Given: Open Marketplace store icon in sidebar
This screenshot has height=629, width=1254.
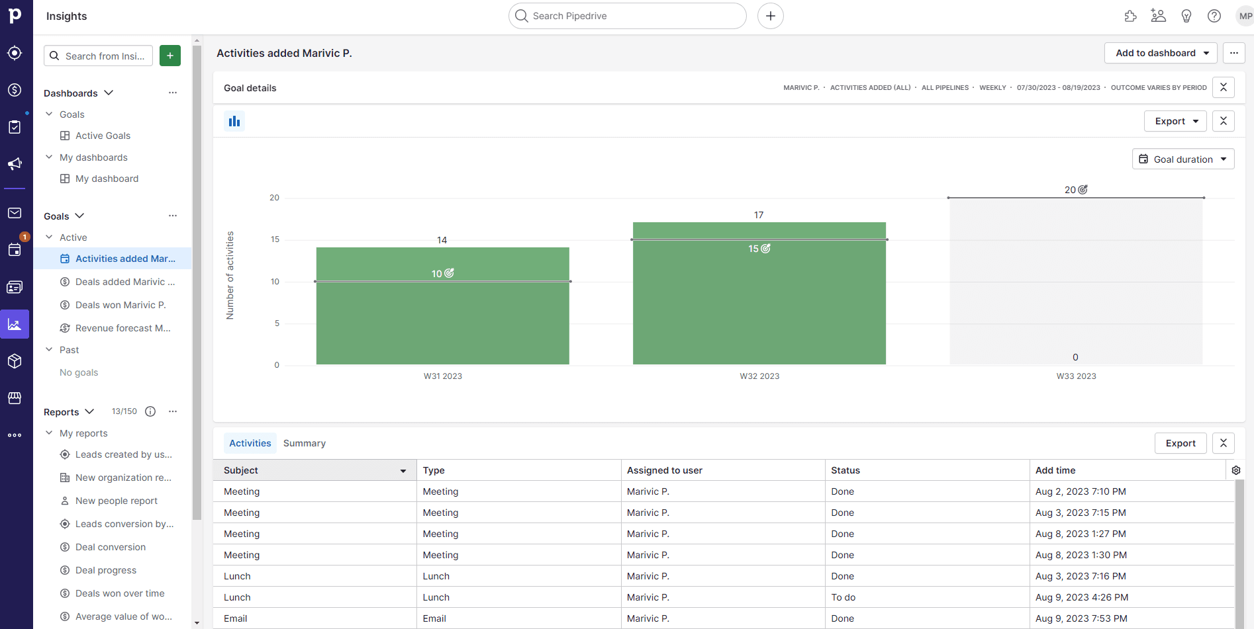Looking at the screenshot, I should click(15, 398).
